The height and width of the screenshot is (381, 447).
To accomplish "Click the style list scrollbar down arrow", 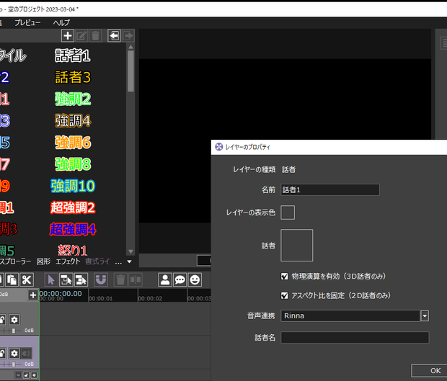I will pos(130,251).
